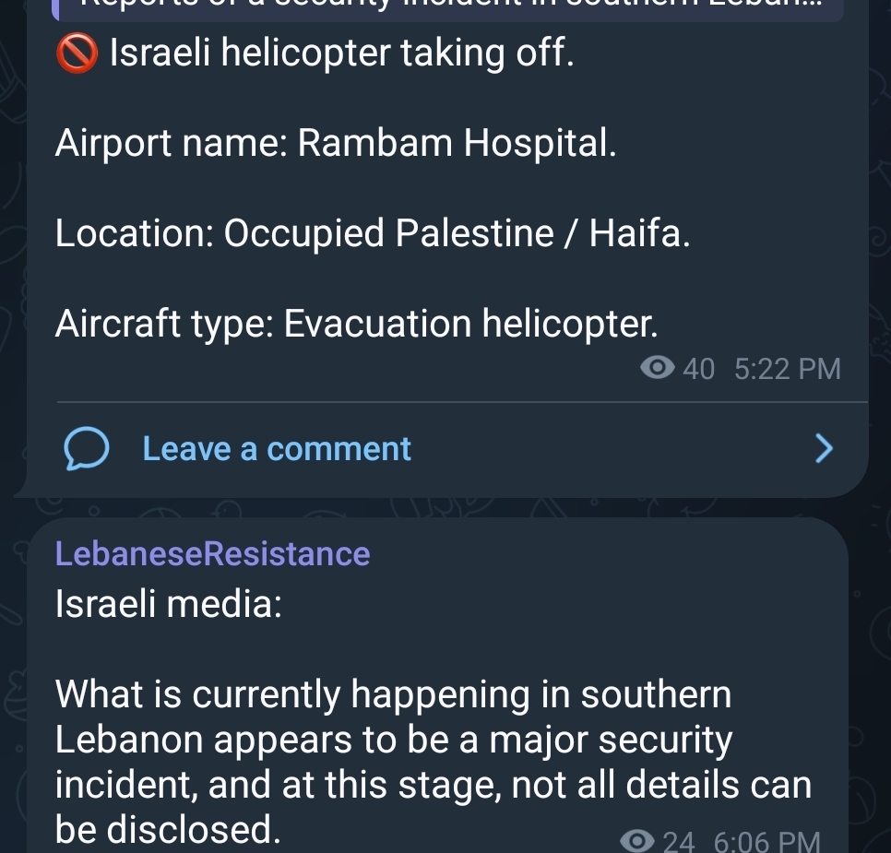The image size is (891, 853).
Task: Tap chat wallpaper gap between the two messages
Action: 445,507
